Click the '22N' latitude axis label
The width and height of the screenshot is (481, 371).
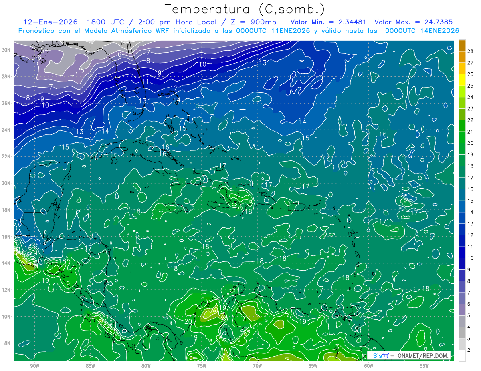pyautogui.click(x=6, y=156)
